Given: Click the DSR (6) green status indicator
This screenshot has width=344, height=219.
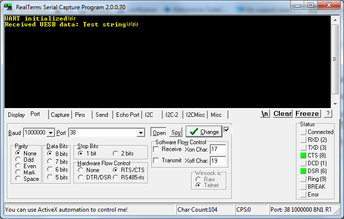Looking at the screenshot, I should (x=303, y=171).
